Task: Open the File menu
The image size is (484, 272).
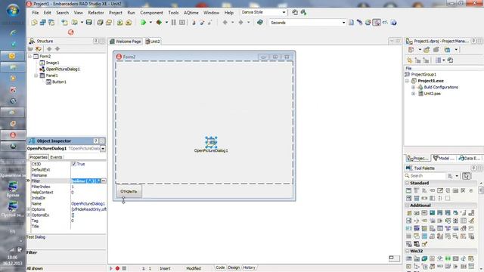Action: [x=36, y=13]
